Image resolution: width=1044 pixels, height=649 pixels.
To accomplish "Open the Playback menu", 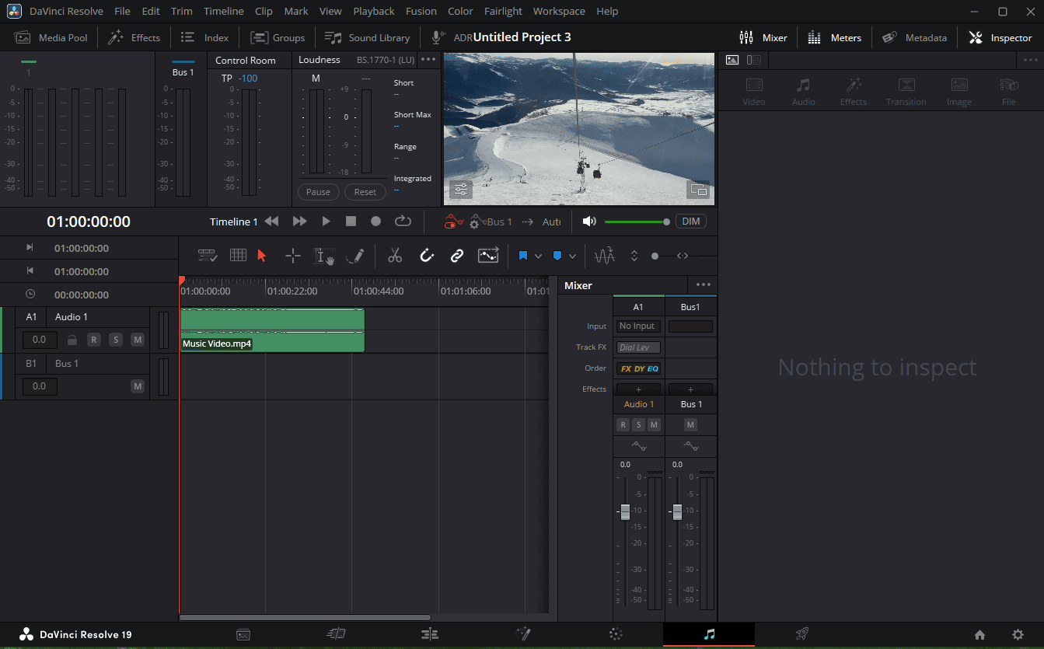I will tap(374, 11).
